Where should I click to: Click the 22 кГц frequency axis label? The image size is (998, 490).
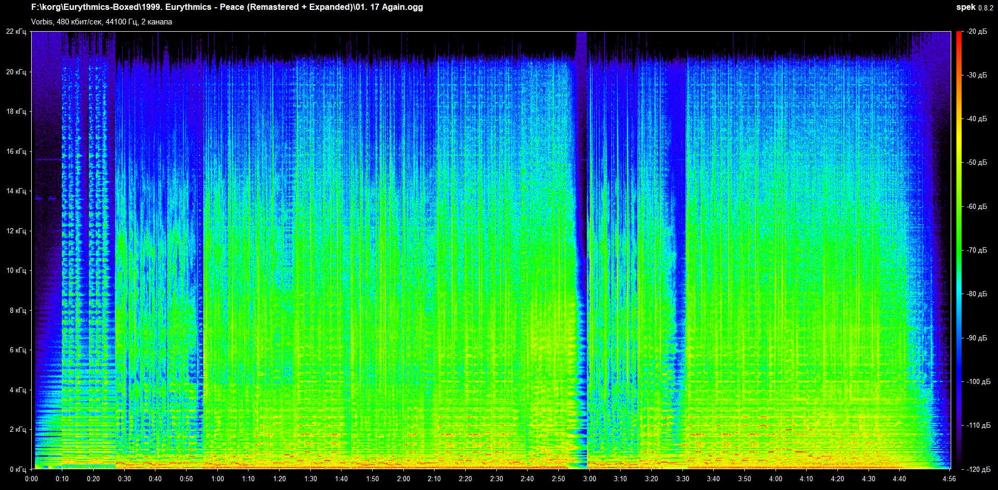click(16, 32)
